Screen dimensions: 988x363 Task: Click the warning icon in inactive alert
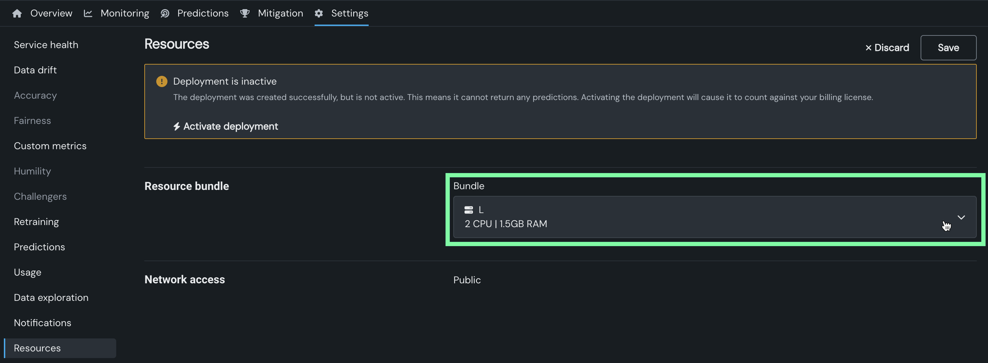tap(162, 81)
